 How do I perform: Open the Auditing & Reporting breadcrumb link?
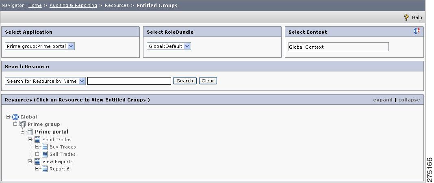pyautogui.click(x=73, y=6)
